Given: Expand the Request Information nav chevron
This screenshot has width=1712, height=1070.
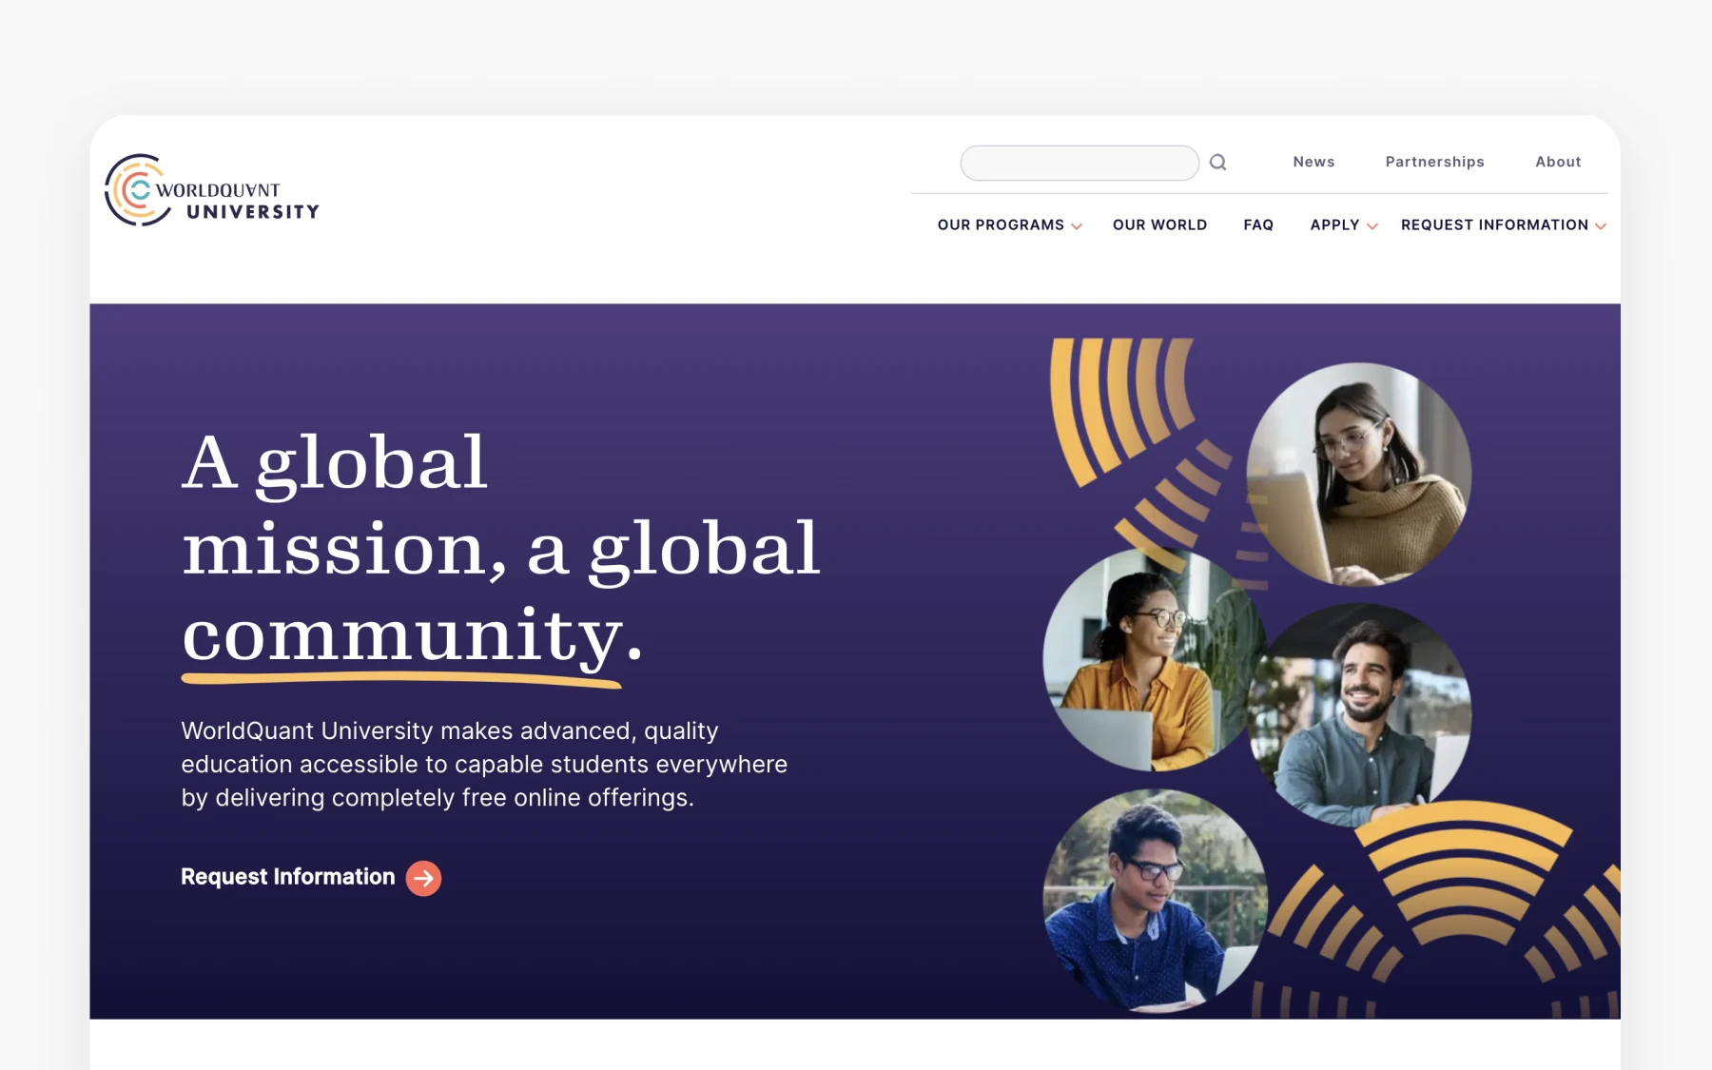Looking at the screenshot, I should (1601, 226).
